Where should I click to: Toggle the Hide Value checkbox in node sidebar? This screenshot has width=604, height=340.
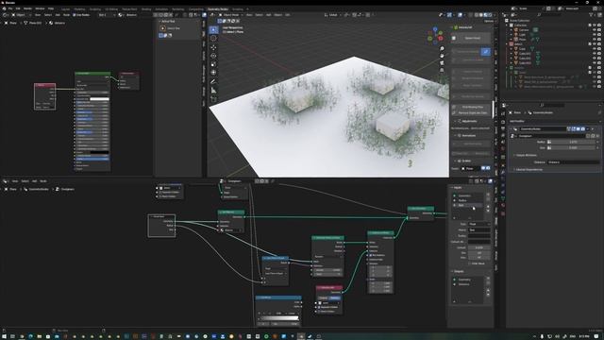(x=470, y=263)
